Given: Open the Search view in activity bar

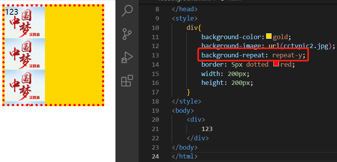Looking at the screenshot, I should [127, 10].
